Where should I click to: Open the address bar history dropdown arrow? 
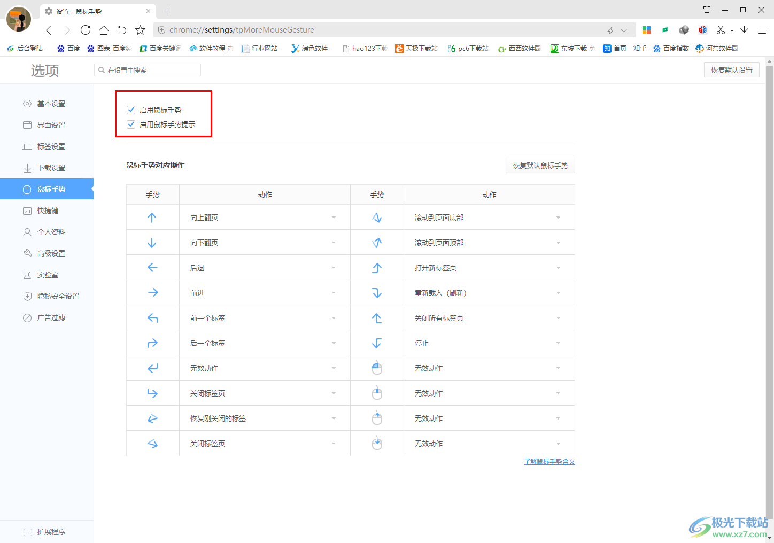click(624, 30)
